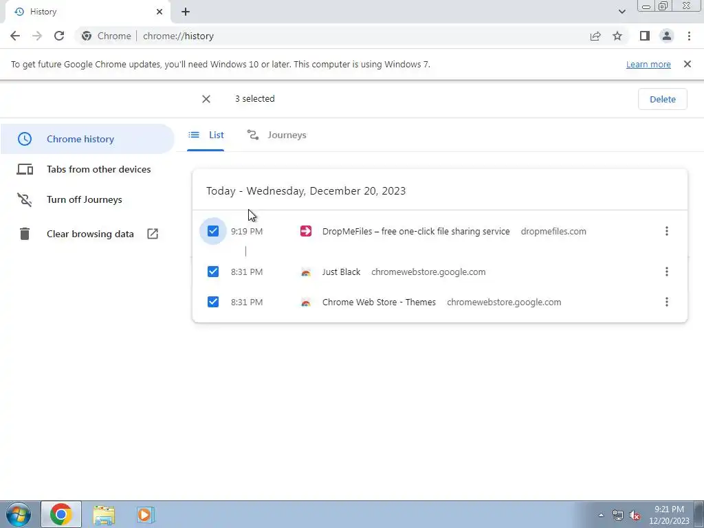
Task: Expand the tab search chevron
Action: (x=621, y=12)
